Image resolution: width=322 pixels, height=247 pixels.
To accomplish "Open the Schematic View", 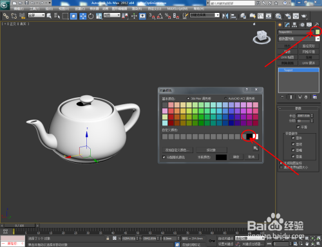I will tap(269, 16).
